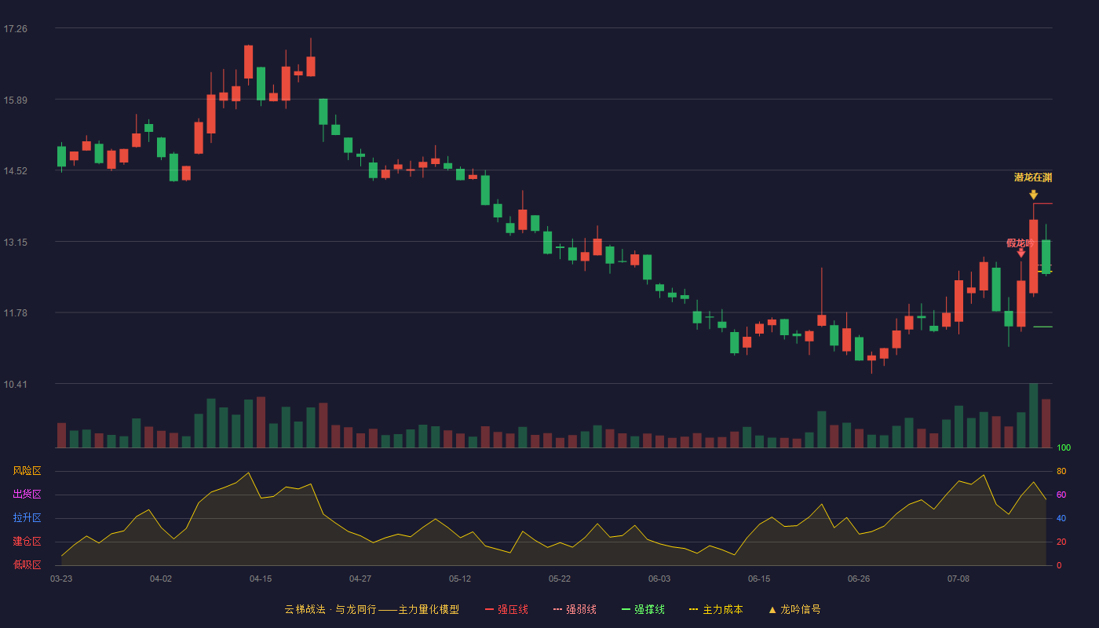Click the last red volume bar
1099x628 pixels.
[x=1046, y=423]
